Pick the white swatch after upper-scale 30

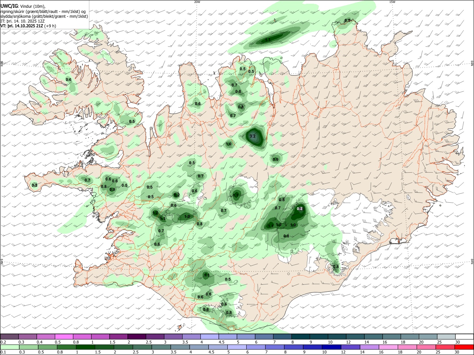tap(464, 337)
